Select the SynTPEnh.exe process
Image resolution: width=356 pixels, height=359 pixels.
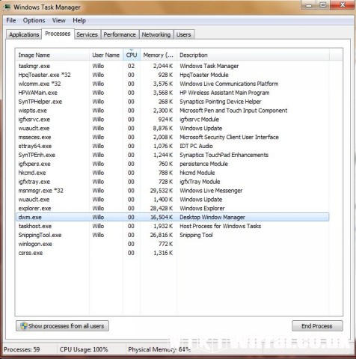pos(172,155)
